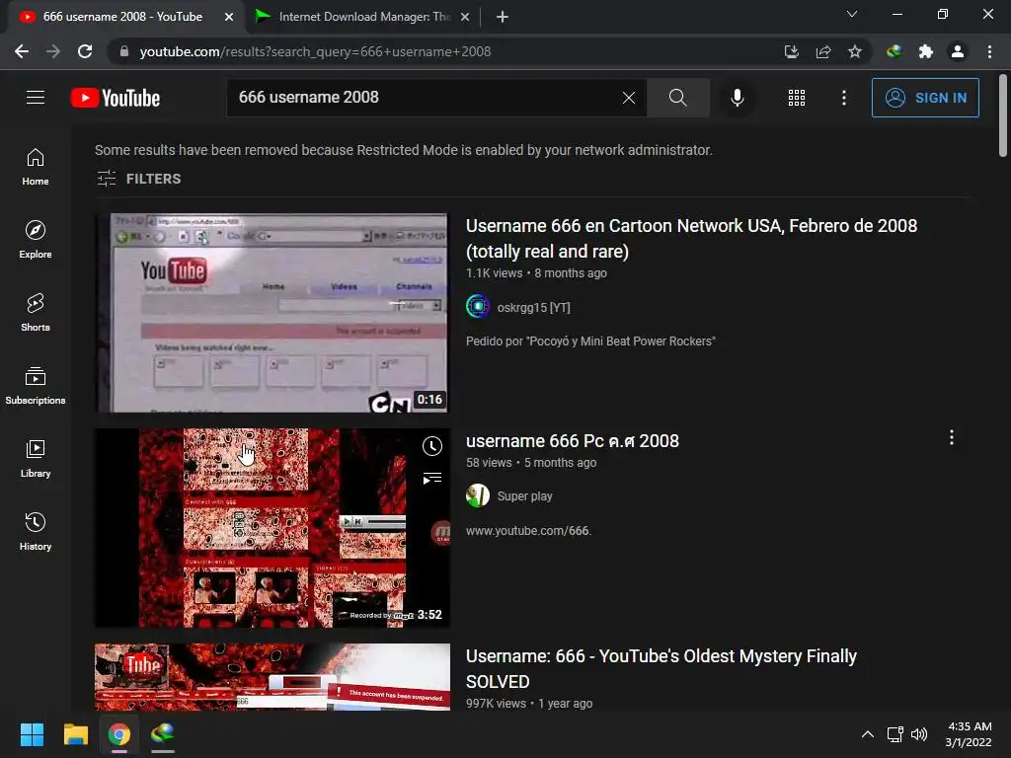The width and height of the screenshot is (1011, 758).
Task: Open History in the sidebar
Action: coord(36,530)
